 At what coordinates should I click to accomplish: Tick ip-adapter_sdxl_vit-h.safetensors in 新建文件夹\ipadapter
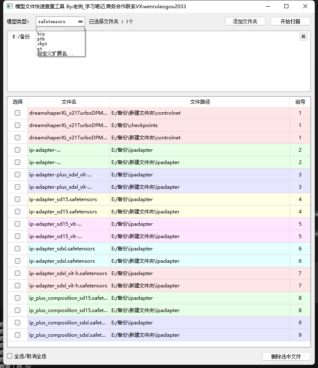[17, 286]
